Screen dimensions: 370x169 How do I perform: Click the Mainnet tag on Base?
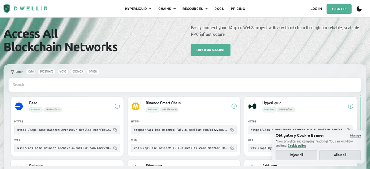coord(36,110)
